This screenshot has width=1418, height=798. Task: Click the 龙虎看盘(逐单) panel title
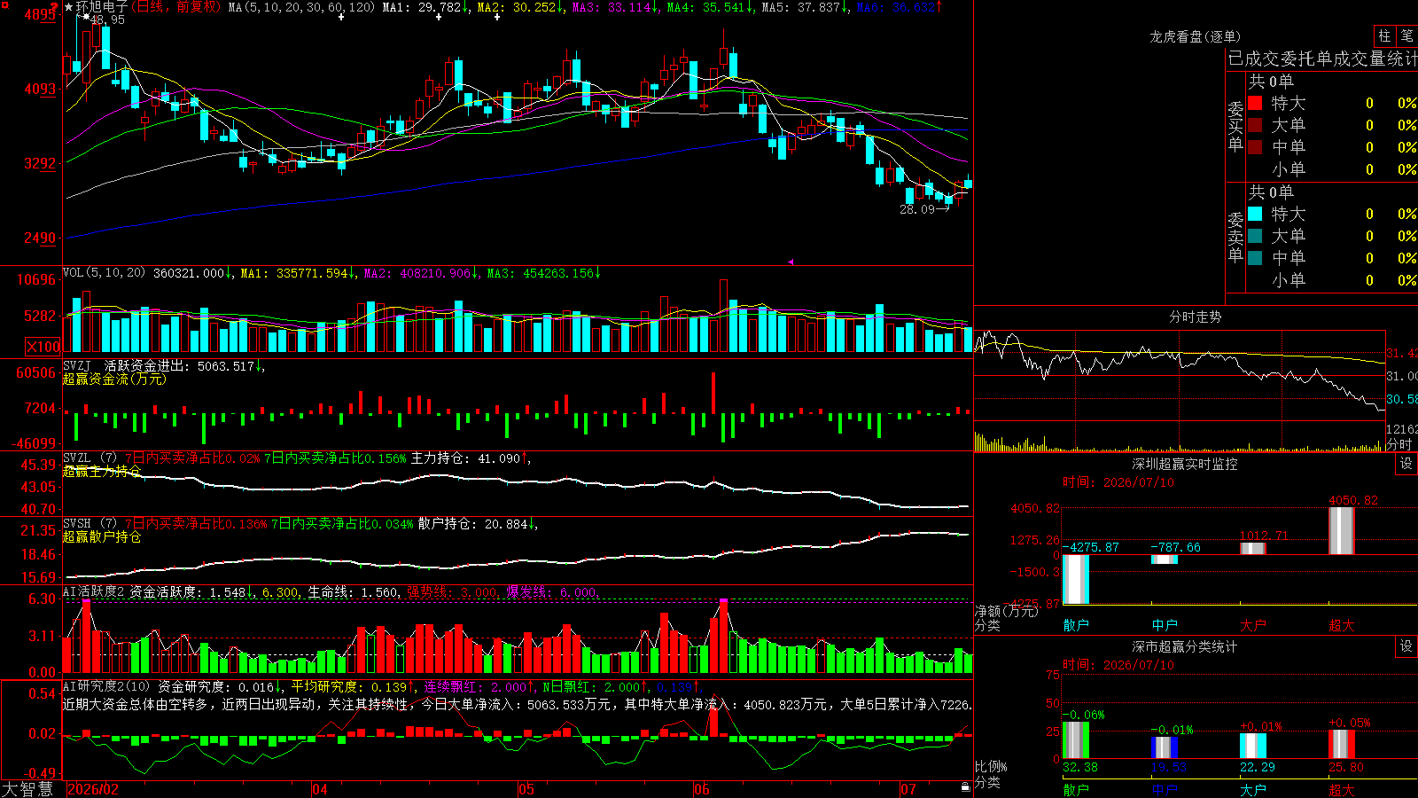tap(1195, 36)
